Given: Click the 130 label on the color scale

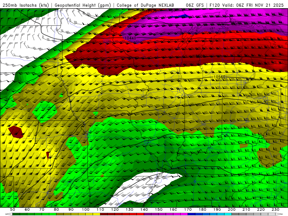Looking at the screenshot, I should pos(130,210).
